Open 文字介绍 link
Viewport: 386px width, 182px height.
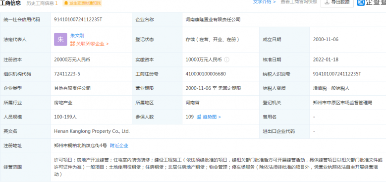(x=264, y=2)
